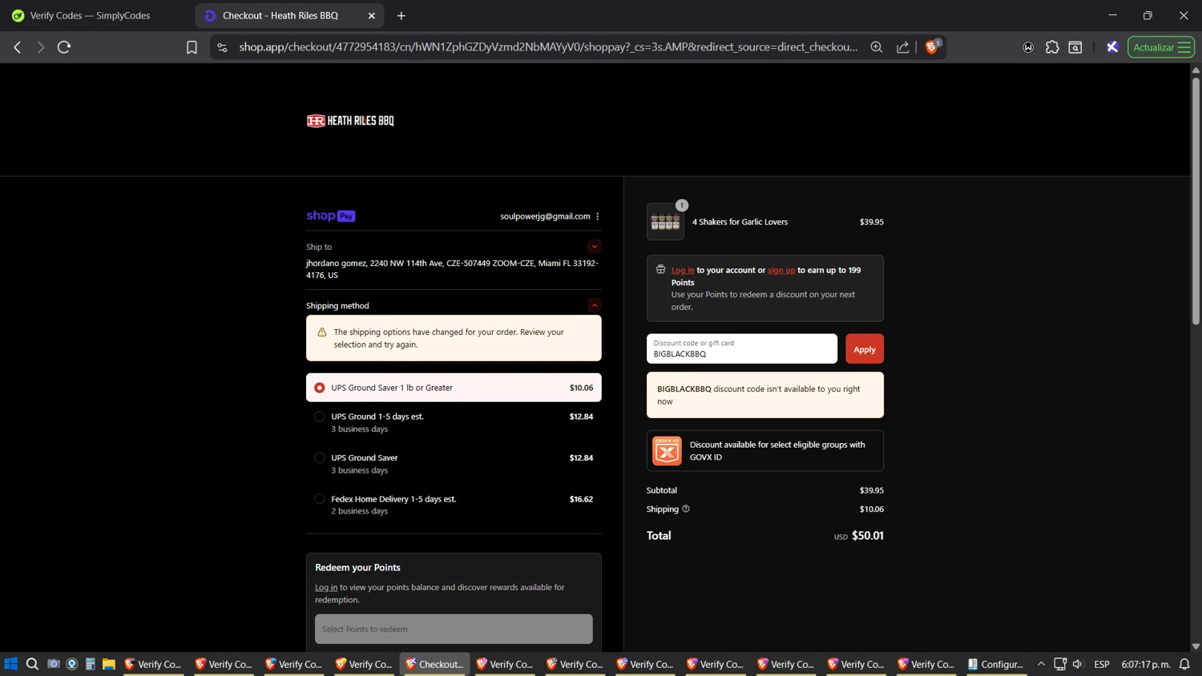Image resolution: width=1202 pixels, height=676 pixels.
Task: Click the shipping options changed warning icon
Action: tap(322, 332)
